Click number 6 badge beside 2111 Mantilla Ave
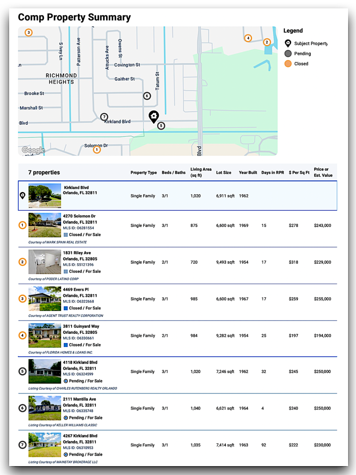 23,408
